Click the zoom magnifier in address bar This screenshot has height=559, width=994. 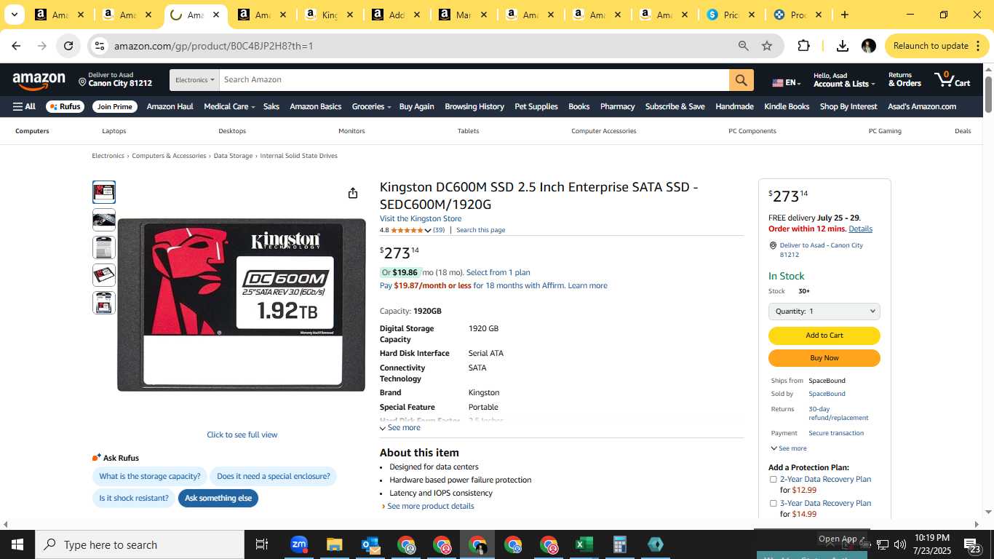click(x=743, y=46)
